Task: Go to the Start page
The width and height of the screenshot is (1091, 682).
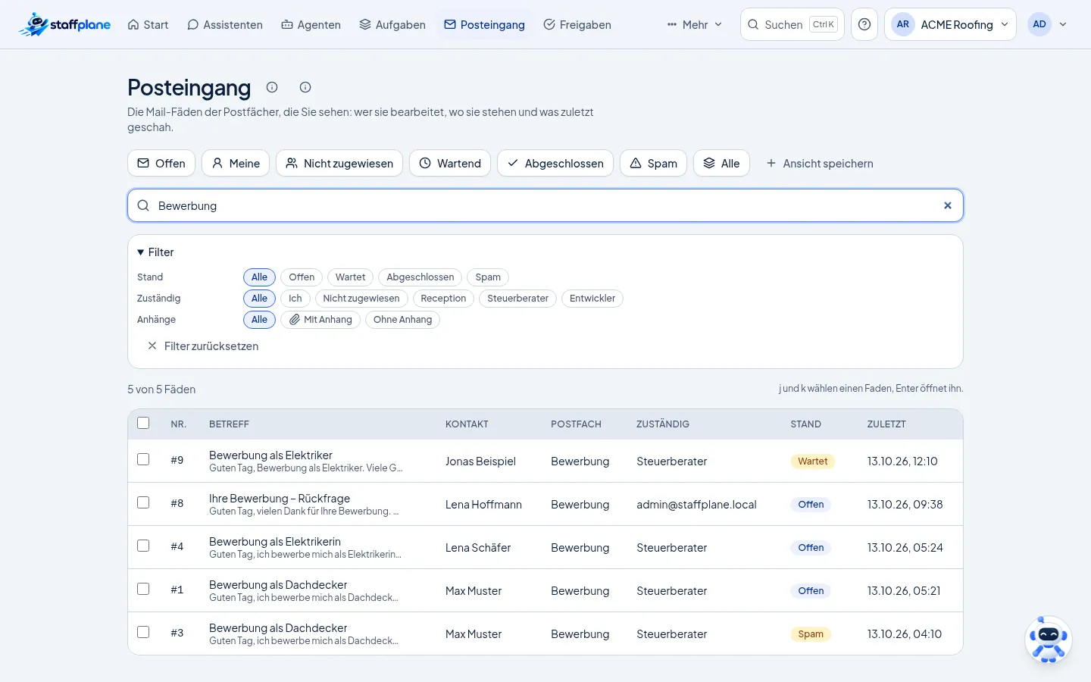Action: click(x=148, y=24)
